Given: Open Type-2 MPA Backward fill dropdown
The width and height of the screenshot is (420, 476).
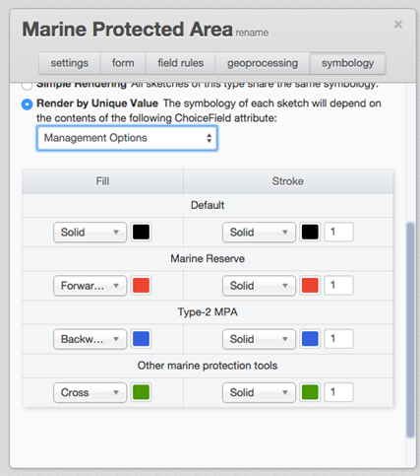Looking at the screenshot, I should (x=90, y=339).
